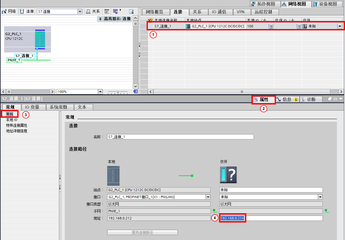
Task: Click the G2_PLC_1 CPU module in network canvas
Action: (x=40, y=39)
